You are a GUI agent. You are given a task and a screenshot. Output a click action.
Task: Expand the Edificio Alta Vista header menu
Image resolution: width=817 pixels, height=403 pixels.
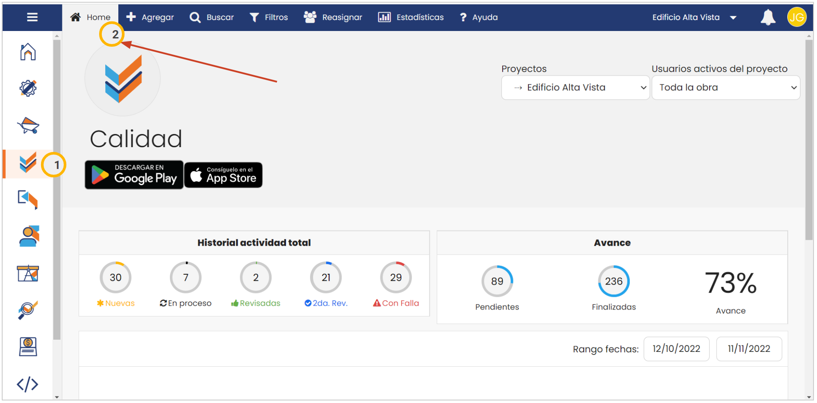pos(694,17)
